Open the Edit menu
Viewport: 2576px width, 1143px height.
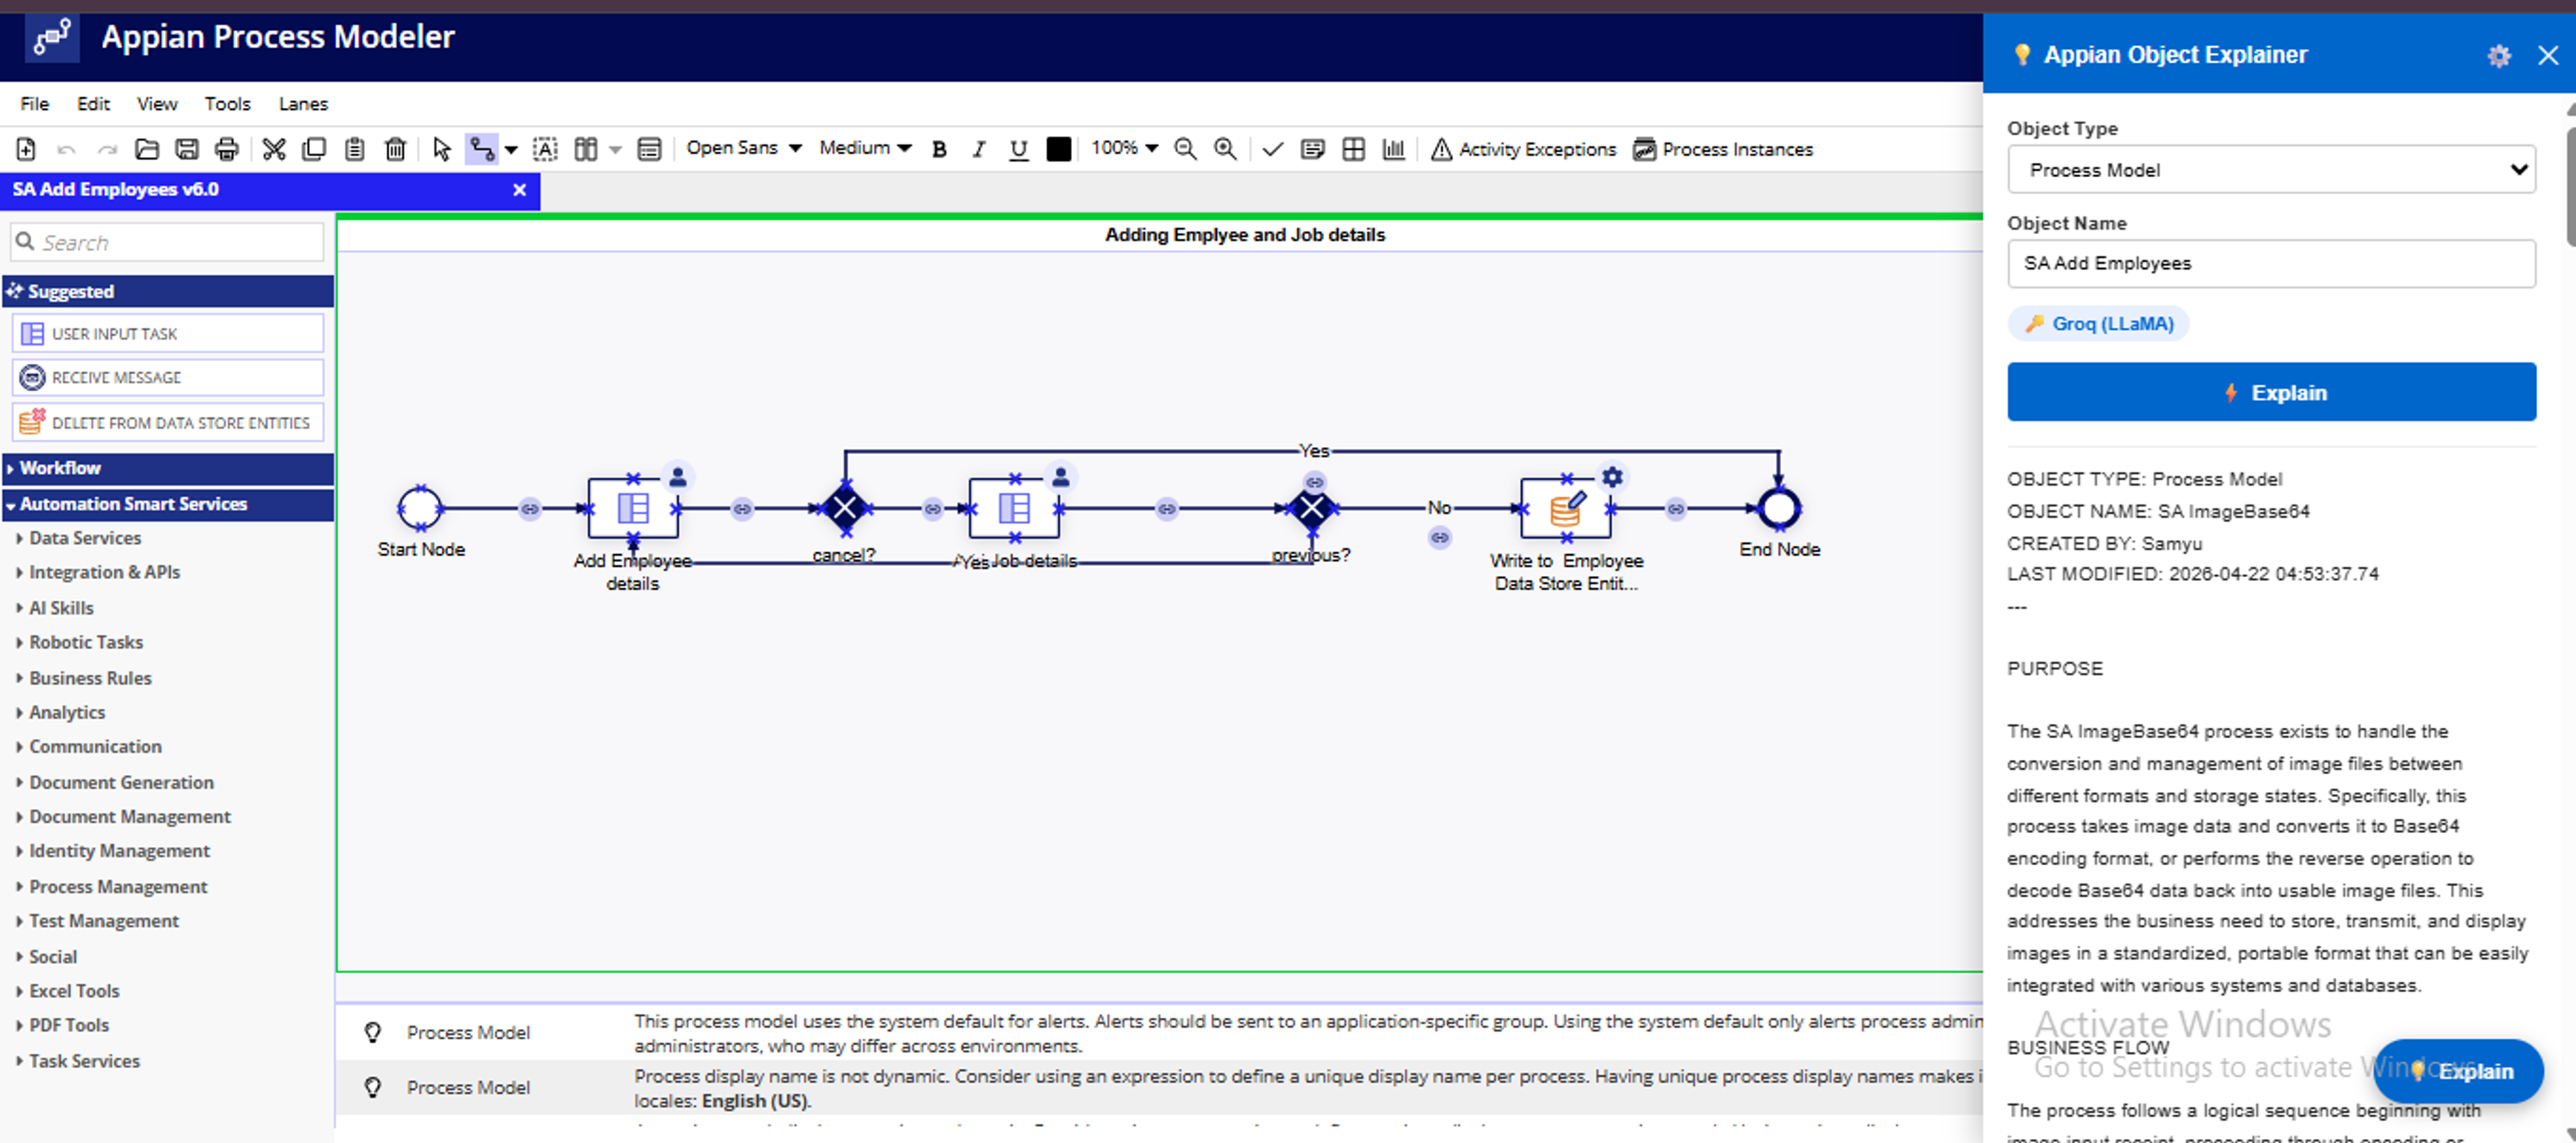click(93, 104)
